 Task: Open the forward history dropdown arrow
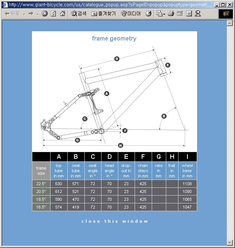(38, 14)
